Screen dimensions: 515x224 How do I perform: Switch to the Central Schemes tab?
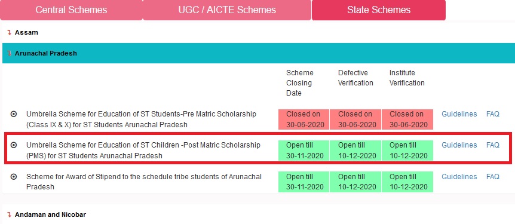point(71,10)
